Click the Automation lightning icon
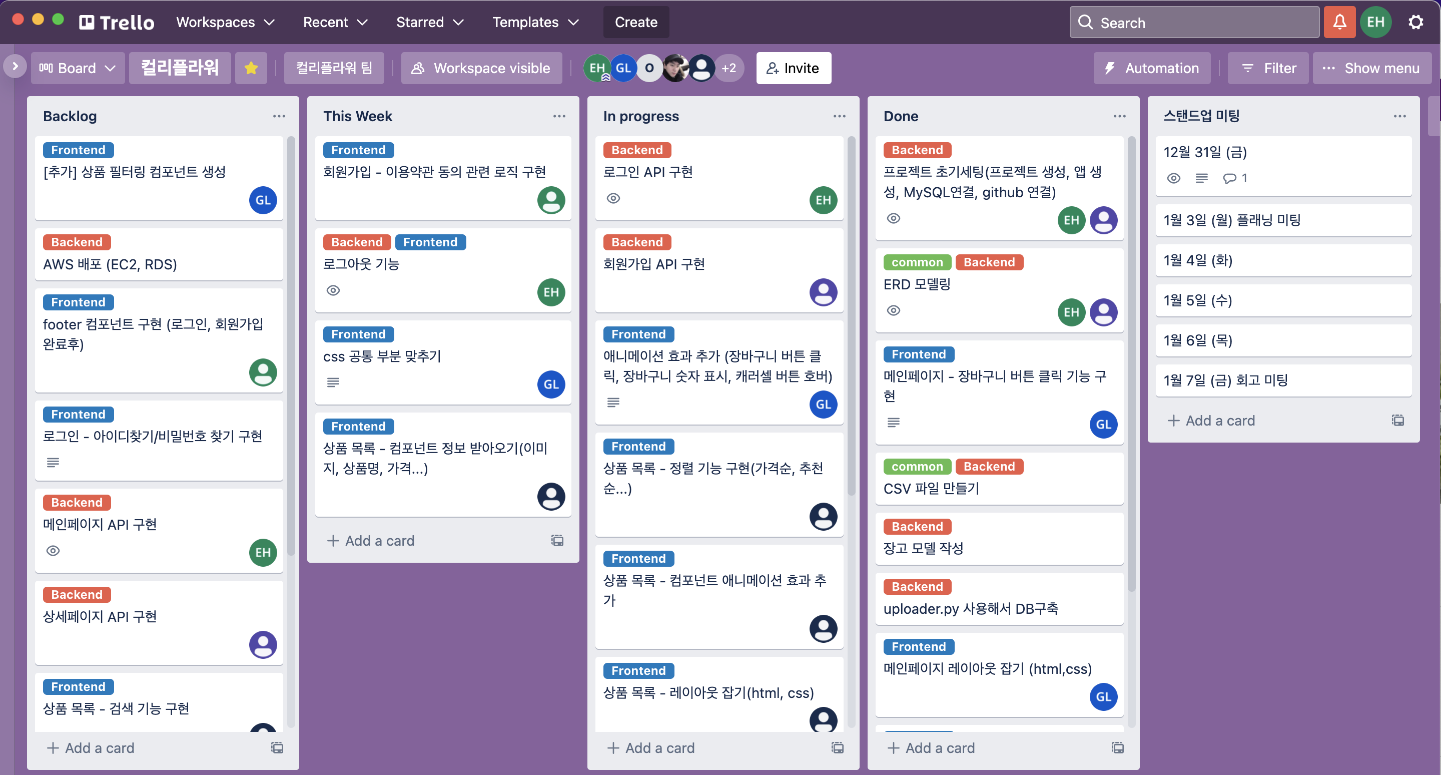1441x775 pixels. pyautogui.click(x=1110, y=68)
